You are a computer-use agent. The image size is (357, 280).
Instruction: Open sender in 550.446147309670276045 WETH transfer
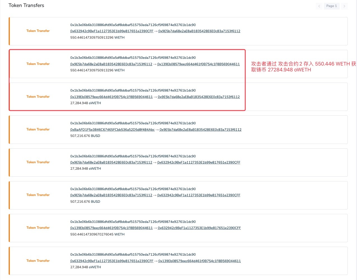(x=112, y=228)
